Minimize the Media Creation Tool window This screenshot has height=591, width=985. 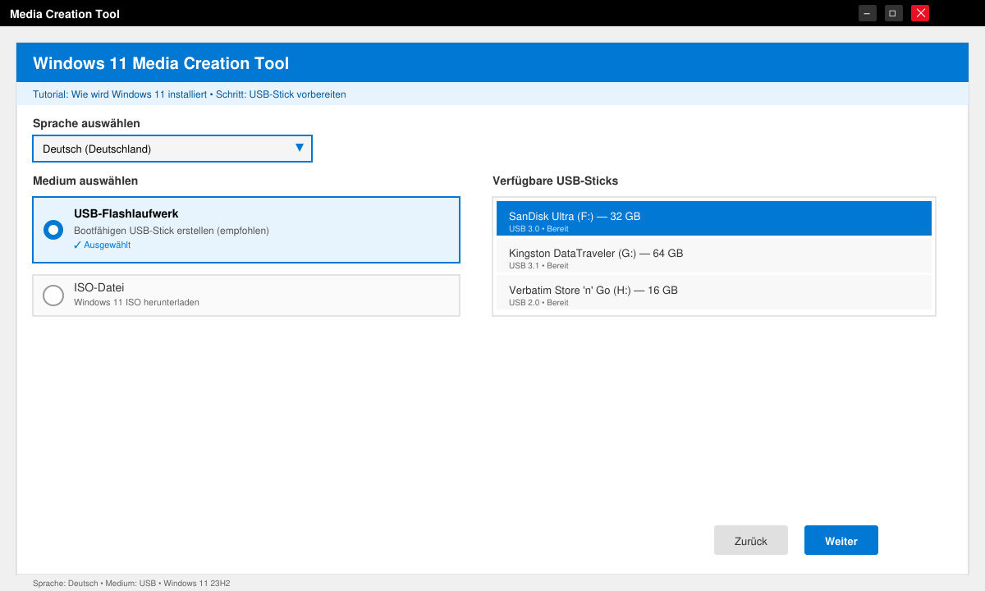coord(868,13)
